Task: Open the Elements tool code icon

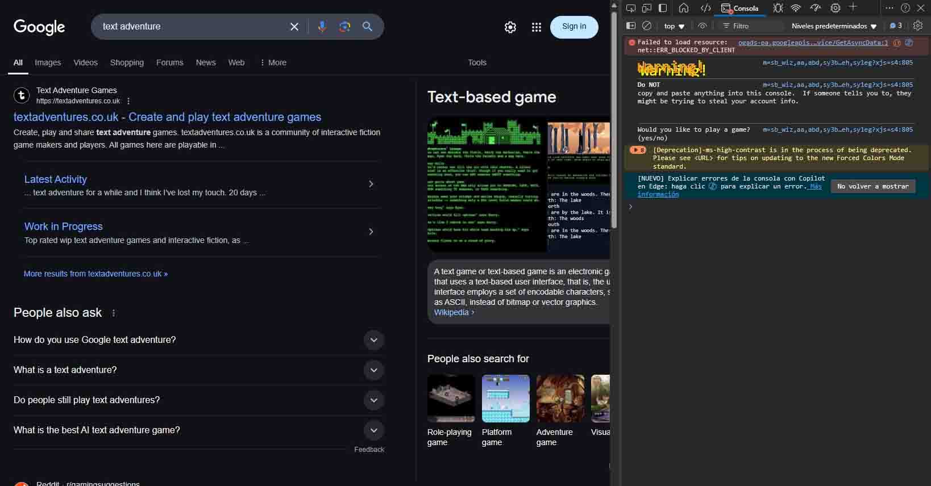Action: coord(705,8)
